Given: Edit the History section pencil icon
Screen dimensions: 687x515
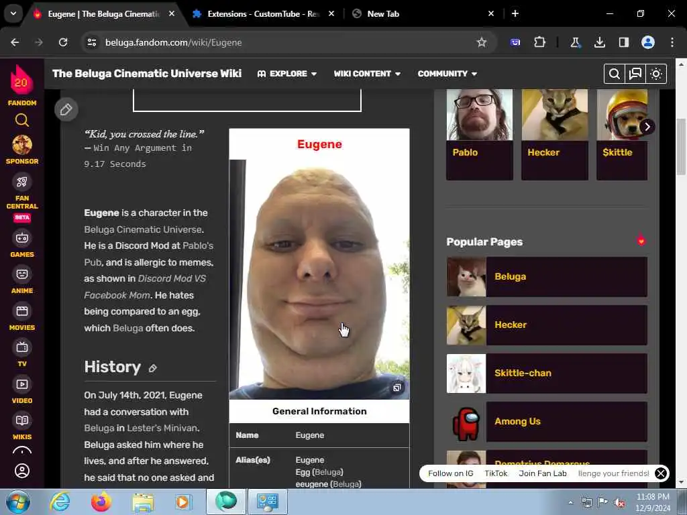Looking at the screenshot, I should point(152,368).
